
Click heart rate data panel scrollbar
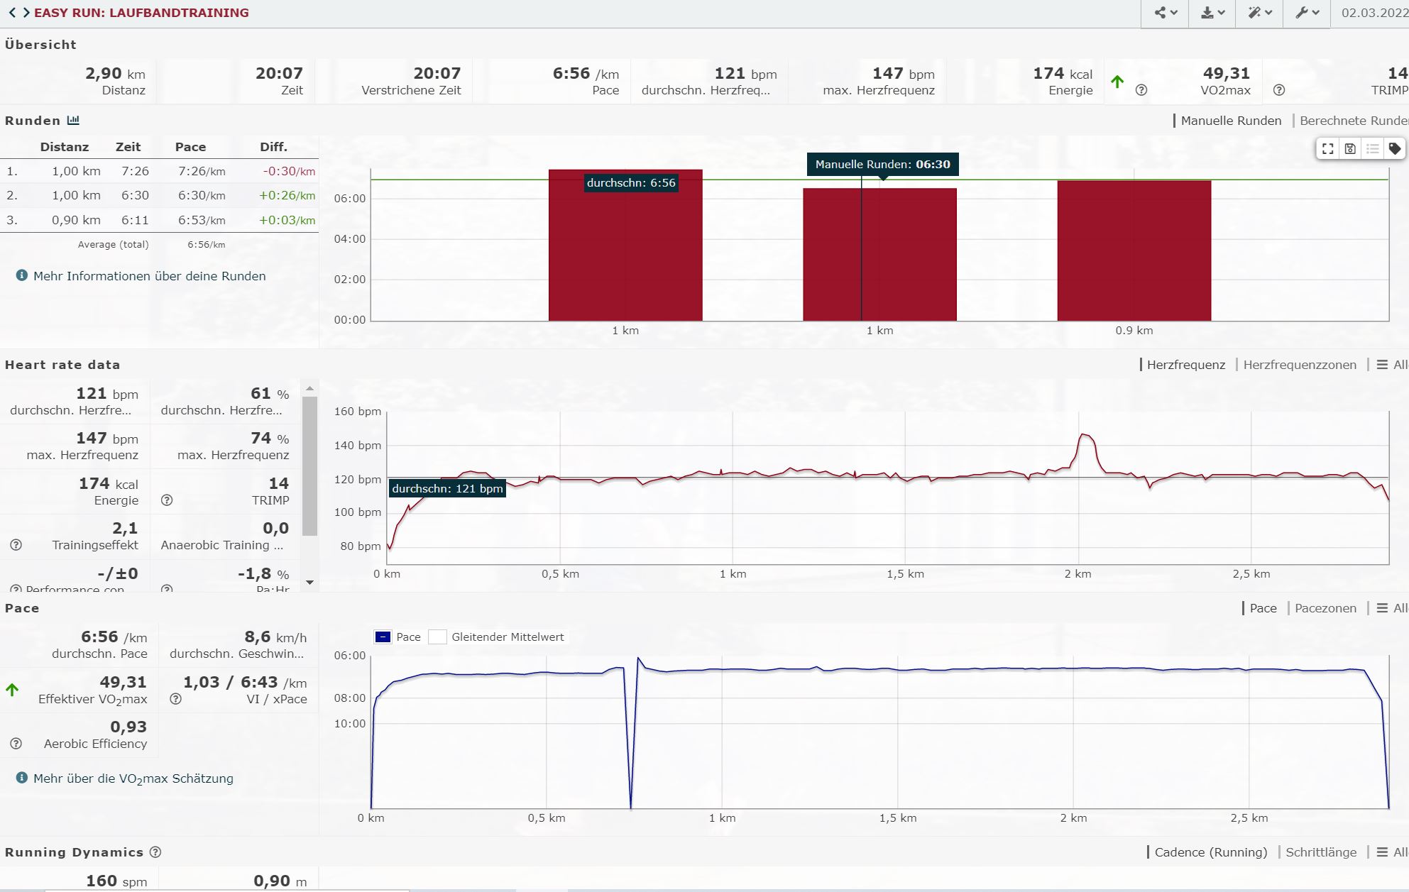coord(309,466)
